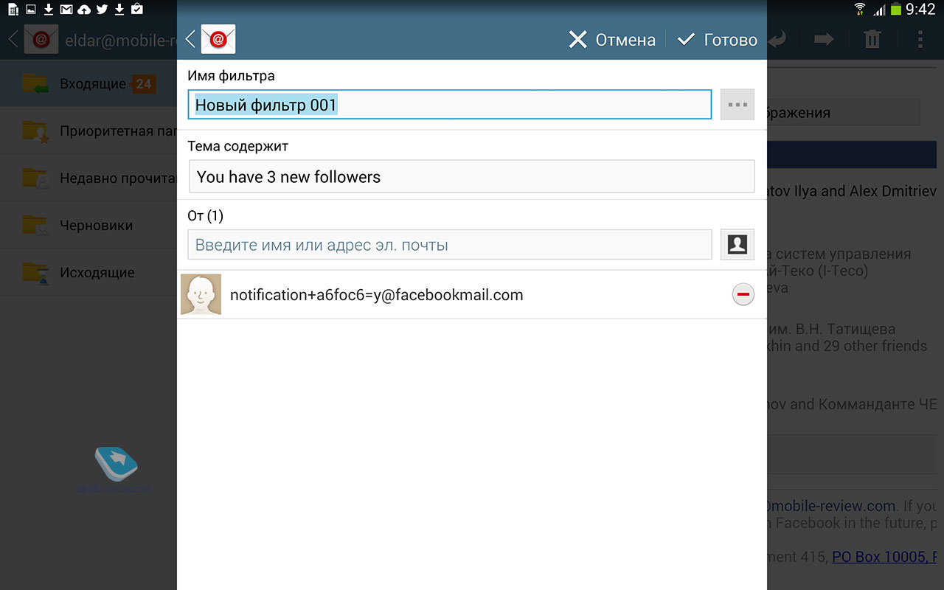Open the ellipsis button next to filter name
The width and height of the screenshot is (944, 590).
(737, 105)
